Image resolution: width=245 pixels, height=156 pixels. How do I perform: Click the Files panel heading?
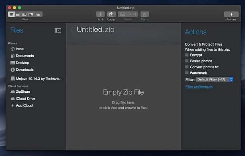click(17, 30)
